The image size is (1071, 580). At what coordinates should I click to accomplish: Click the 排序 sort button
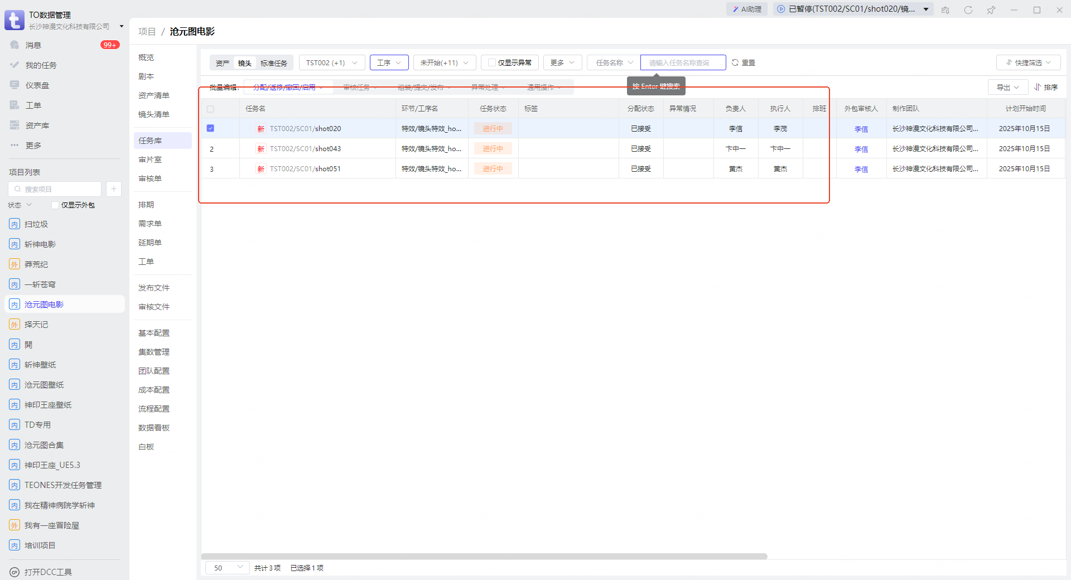(1046, 87)
